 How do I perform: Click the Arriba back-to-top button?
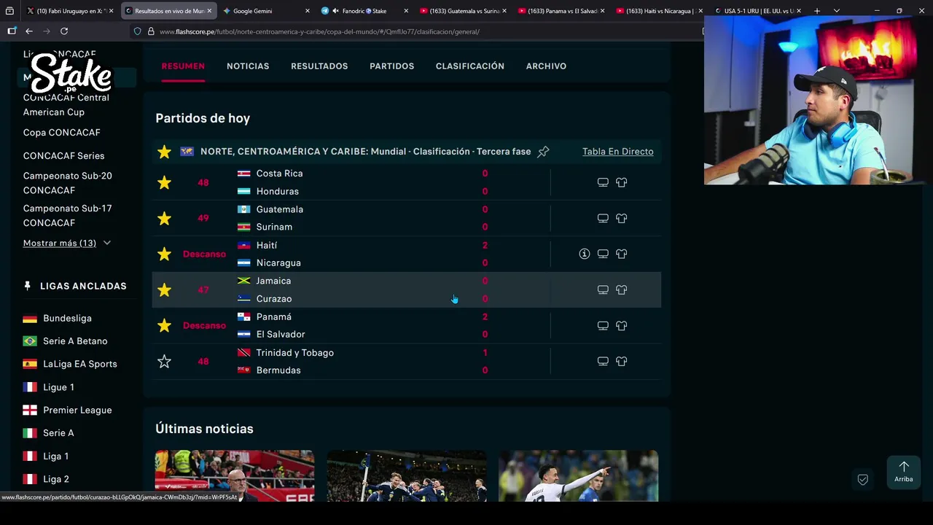(903, 472)
